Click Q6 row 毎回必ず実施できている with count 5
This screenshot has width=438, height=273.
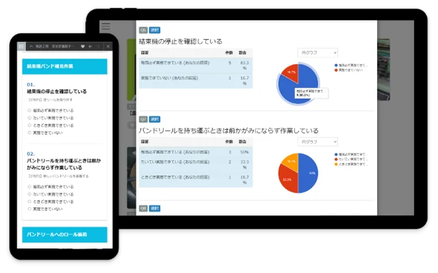click(196, 66)
